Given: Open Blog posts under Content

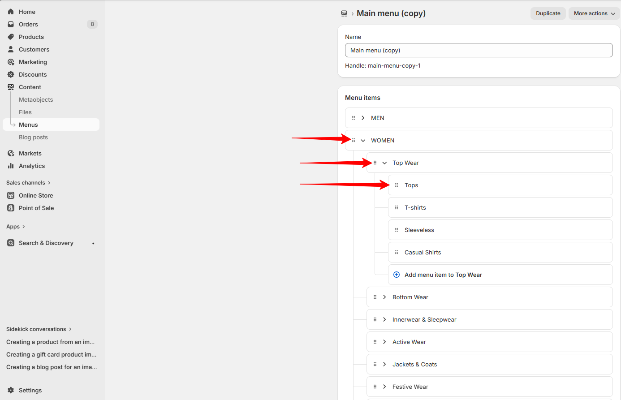Looking at the screenshot, I should (33, 137).
